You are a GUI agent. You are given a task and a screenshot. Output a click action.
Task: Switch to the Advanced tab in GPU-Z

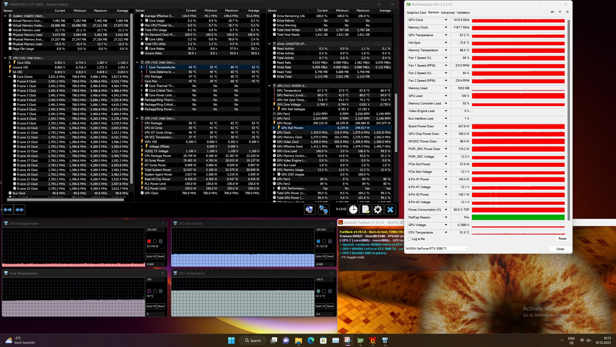(448, 13)
